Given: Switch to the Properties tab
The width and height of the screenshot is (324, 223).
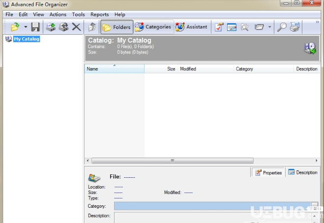Looking at the screenshot, I should [x=268, y=172].
